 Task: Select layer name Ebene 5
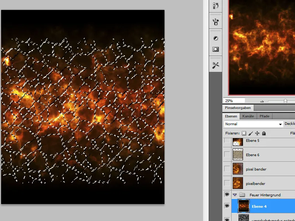253,141
